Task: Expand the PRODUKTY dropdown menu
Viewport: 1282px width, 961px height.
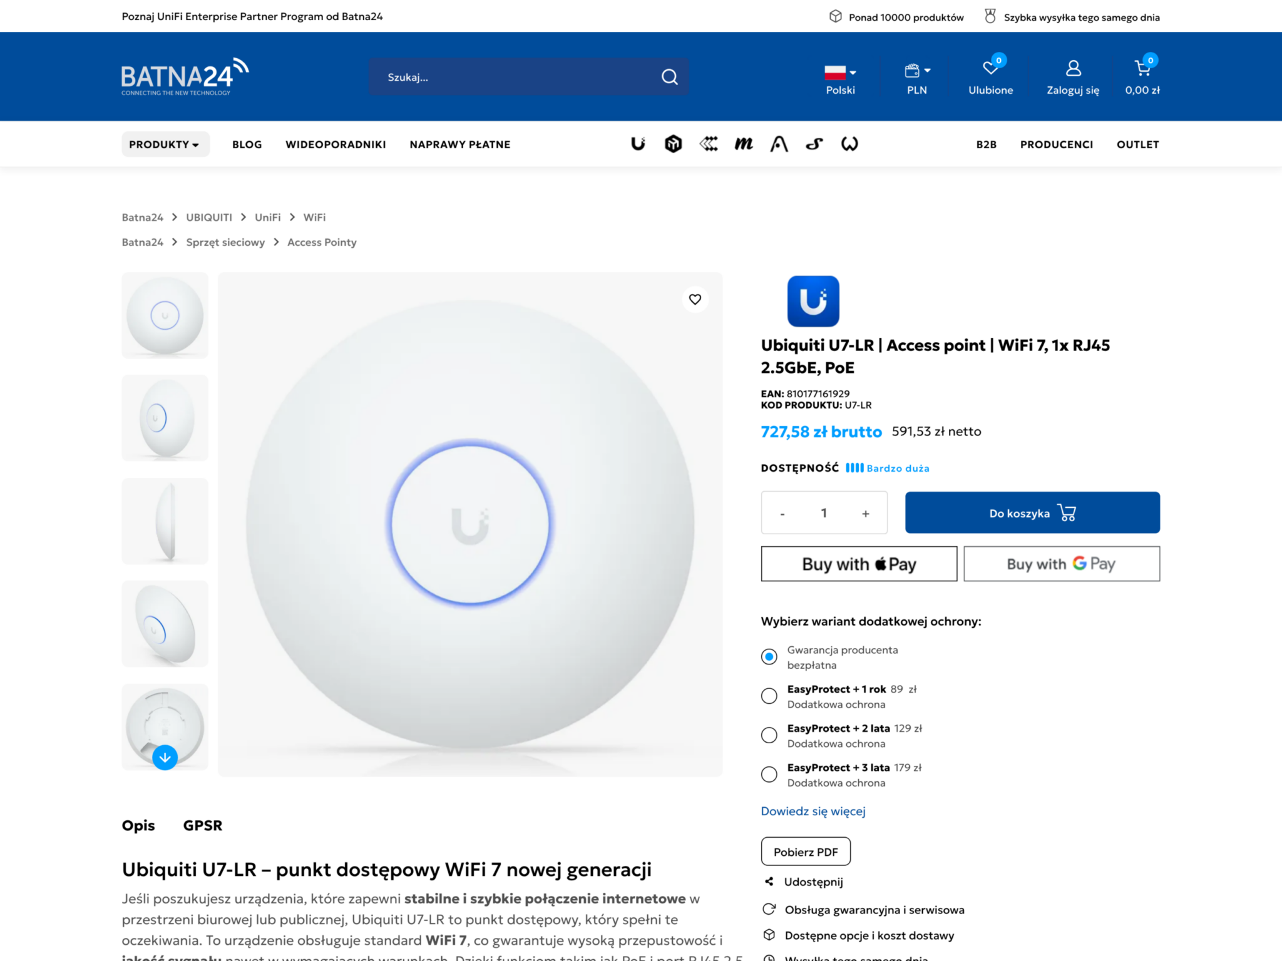Action: tap(165, 145)
